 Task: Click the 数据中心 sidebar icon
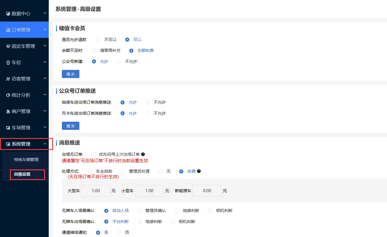[x=8, y=14]
